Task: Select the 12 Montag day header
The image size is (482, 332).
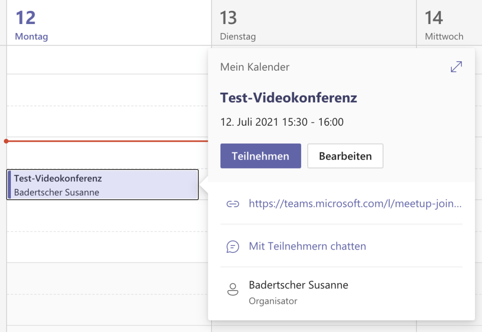Action: 31,25
